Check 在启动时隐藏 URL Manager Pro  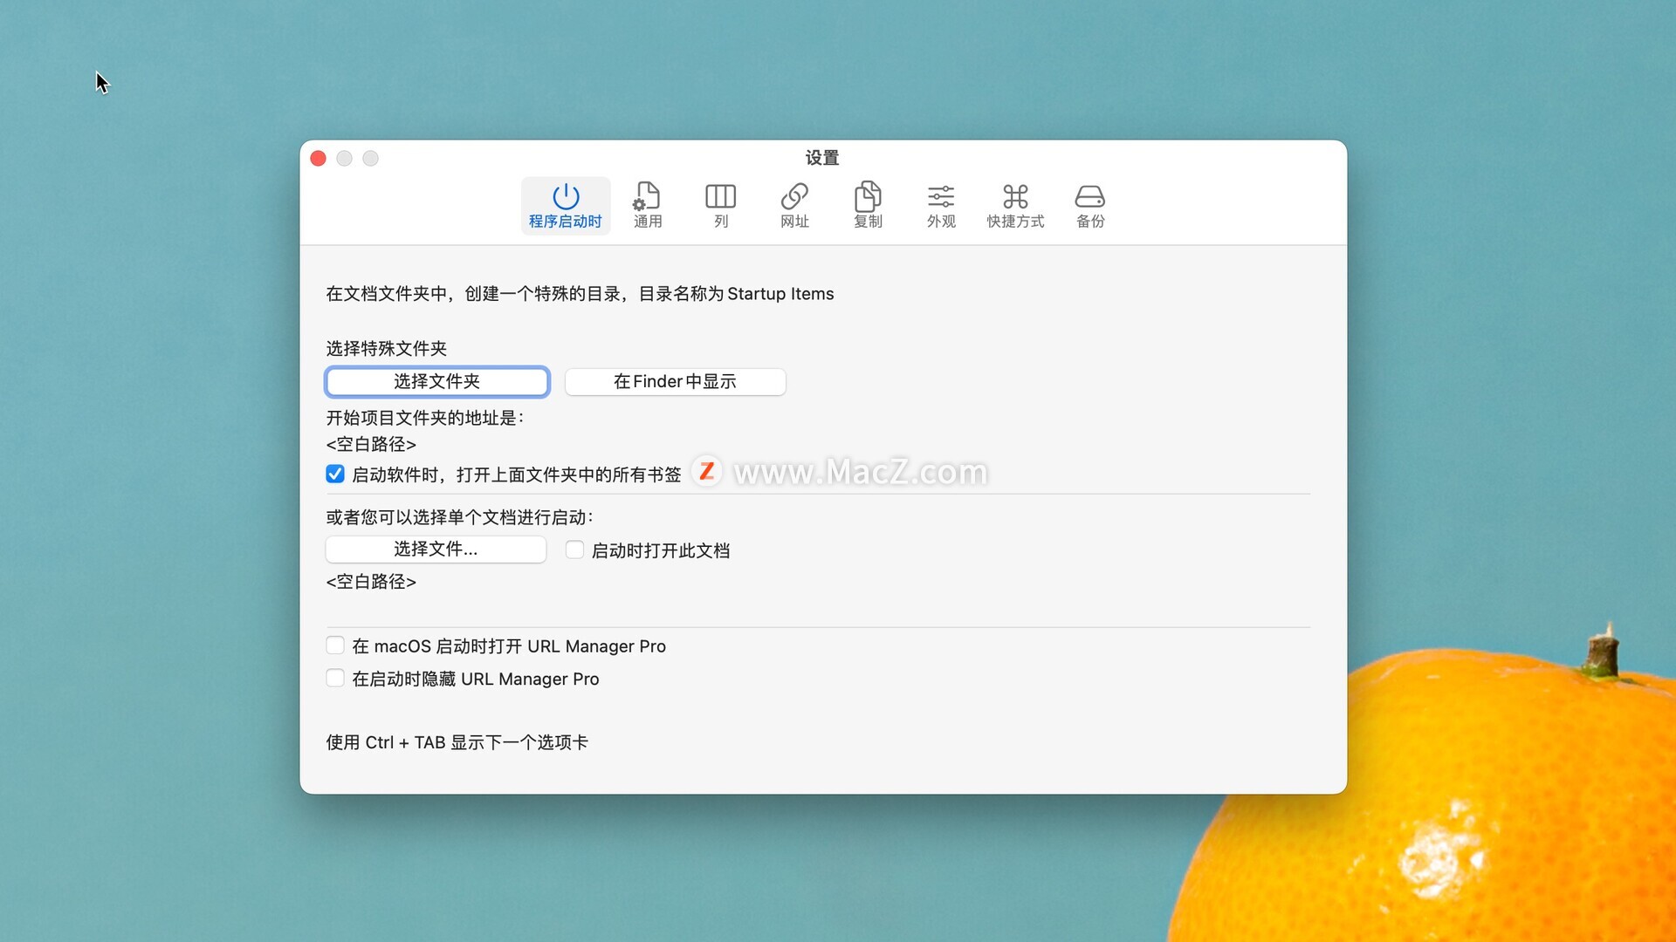click(x=335, y=678)
